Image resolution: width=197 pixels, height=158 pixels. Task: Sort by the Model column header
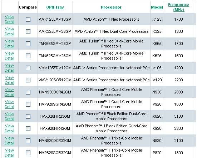pyautogui.click(x=157, y=7)
